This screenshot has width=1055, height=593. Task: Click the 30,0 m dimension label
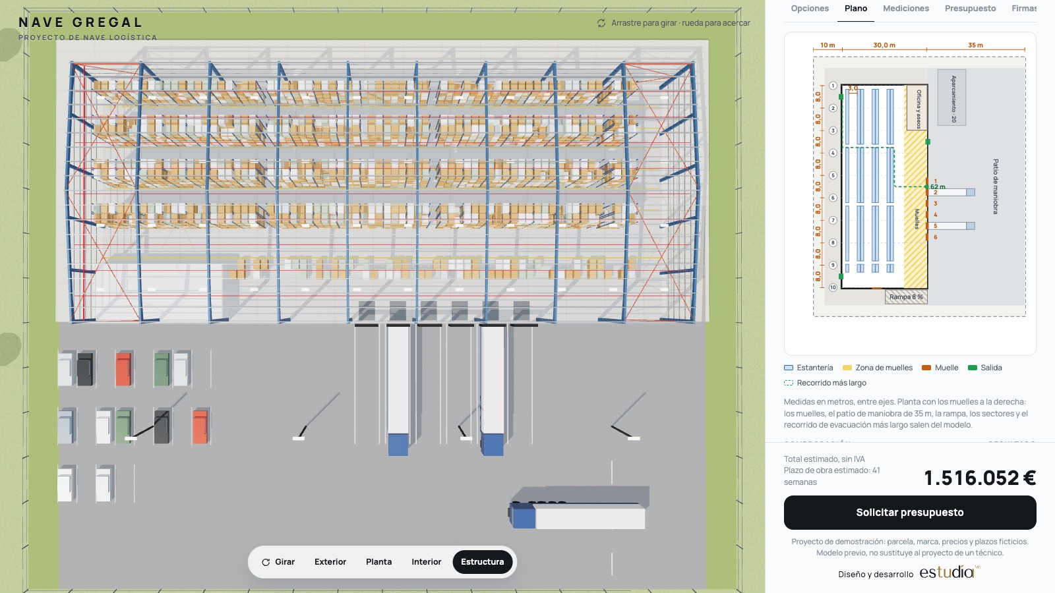coord(884,45)
